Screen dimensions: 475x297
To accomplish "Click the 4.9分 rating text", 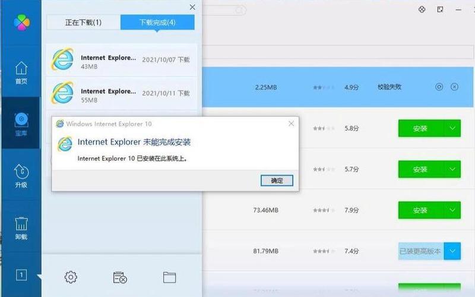I will click(x=351, y=87).
